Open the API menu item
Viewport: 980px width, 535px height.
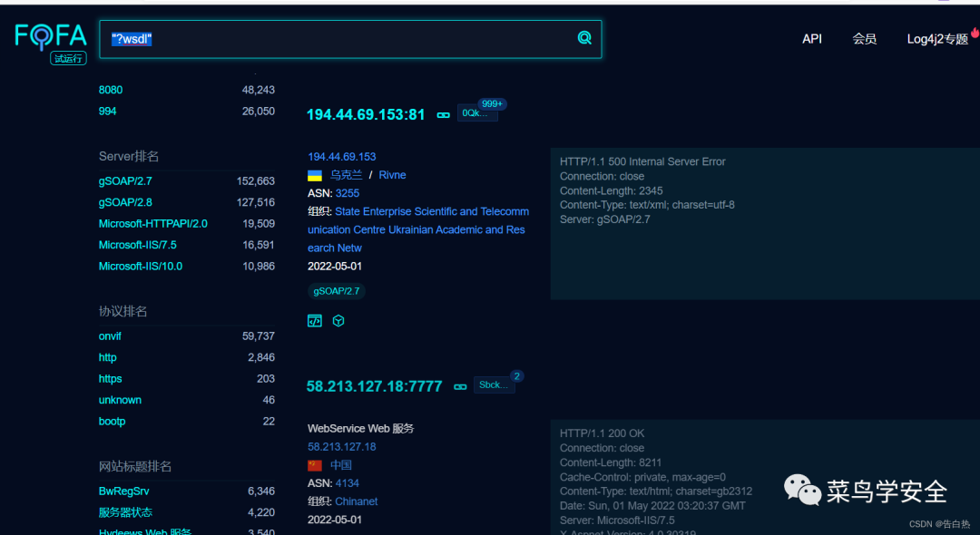(x=811, y=39)
